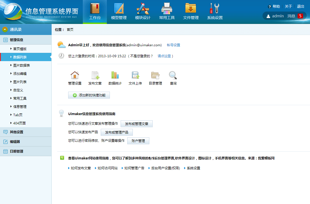This screenshot has height=204, width=310.
Task: Open 目录管理 folder icon
Action: point(155,75)
